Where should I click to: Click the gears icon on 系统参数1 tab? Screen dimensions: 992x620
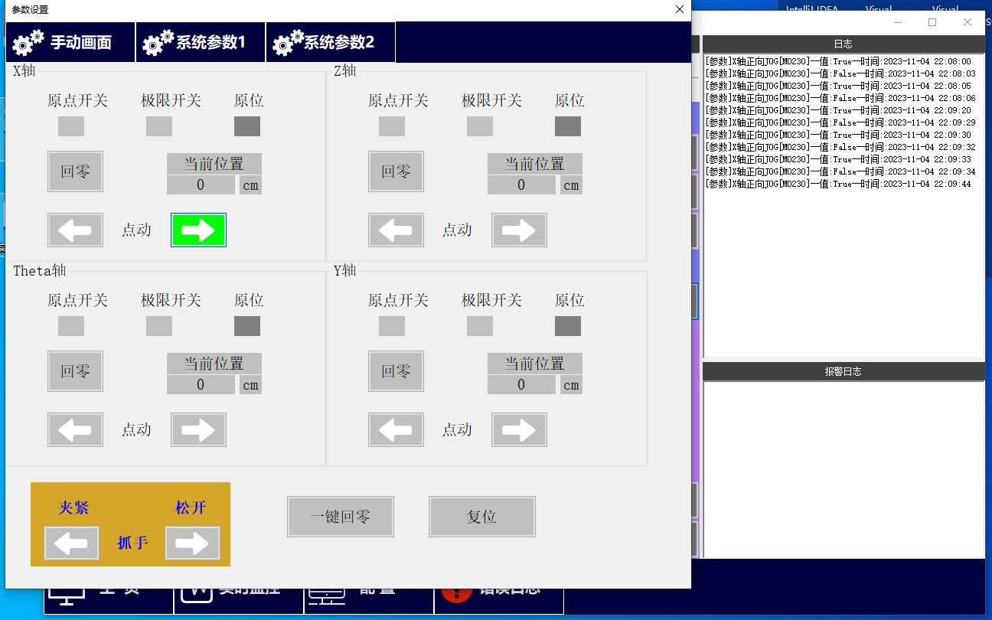(x=158, y=42)
